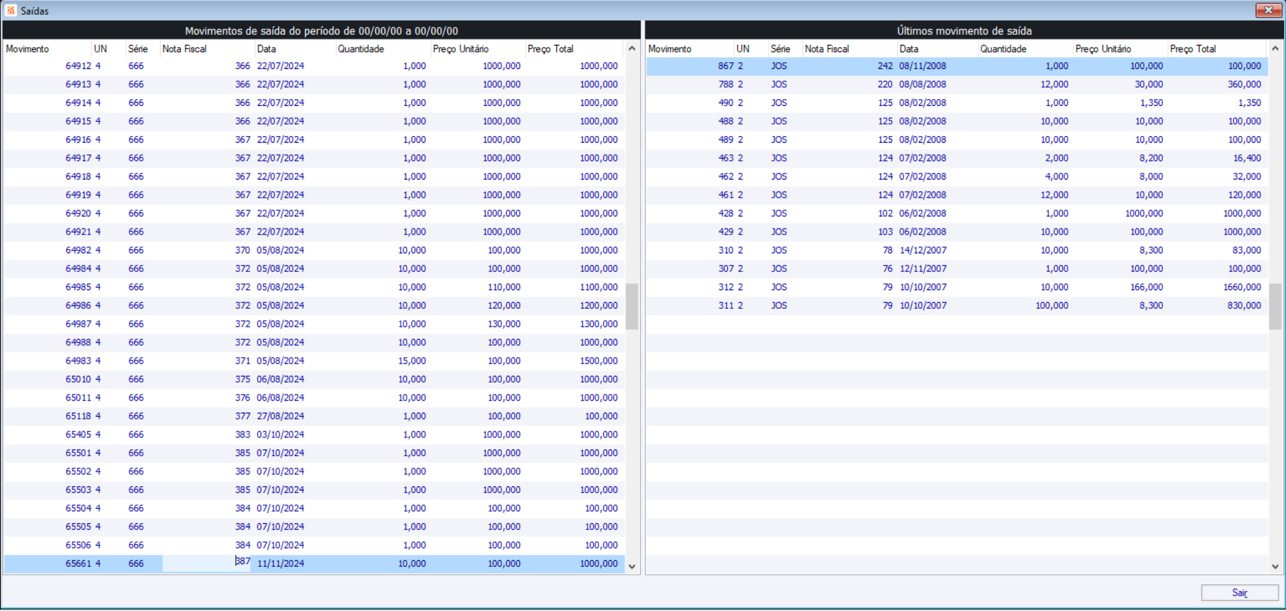The image size is (1286, 611).
Task: Click Movimento header in Últimos movimento table
Action: click(x=690, y=49)
